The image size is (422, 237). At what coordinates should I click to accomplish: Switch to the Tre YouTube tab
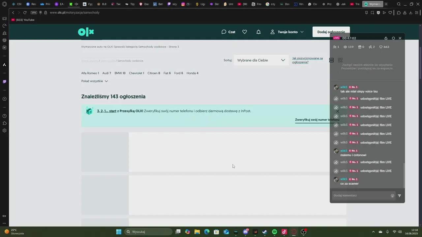click(355, 4)
